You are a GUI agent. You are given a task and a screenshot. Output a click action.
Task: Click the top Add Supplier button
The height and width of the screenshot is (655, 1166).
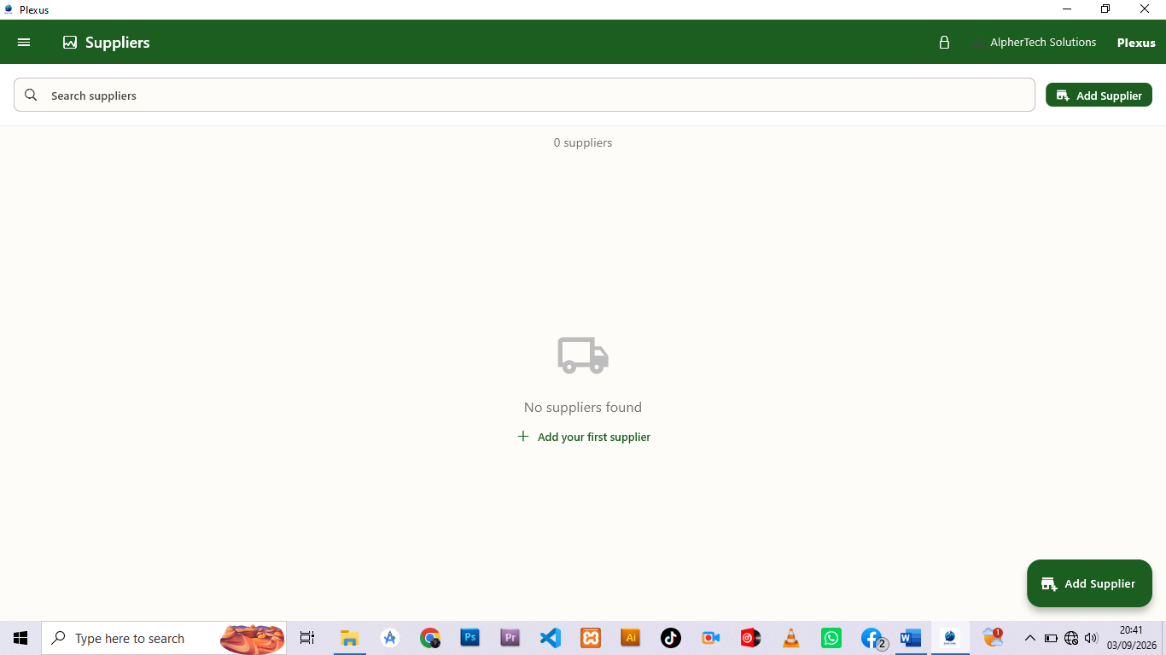click(x=1099, y=95)
